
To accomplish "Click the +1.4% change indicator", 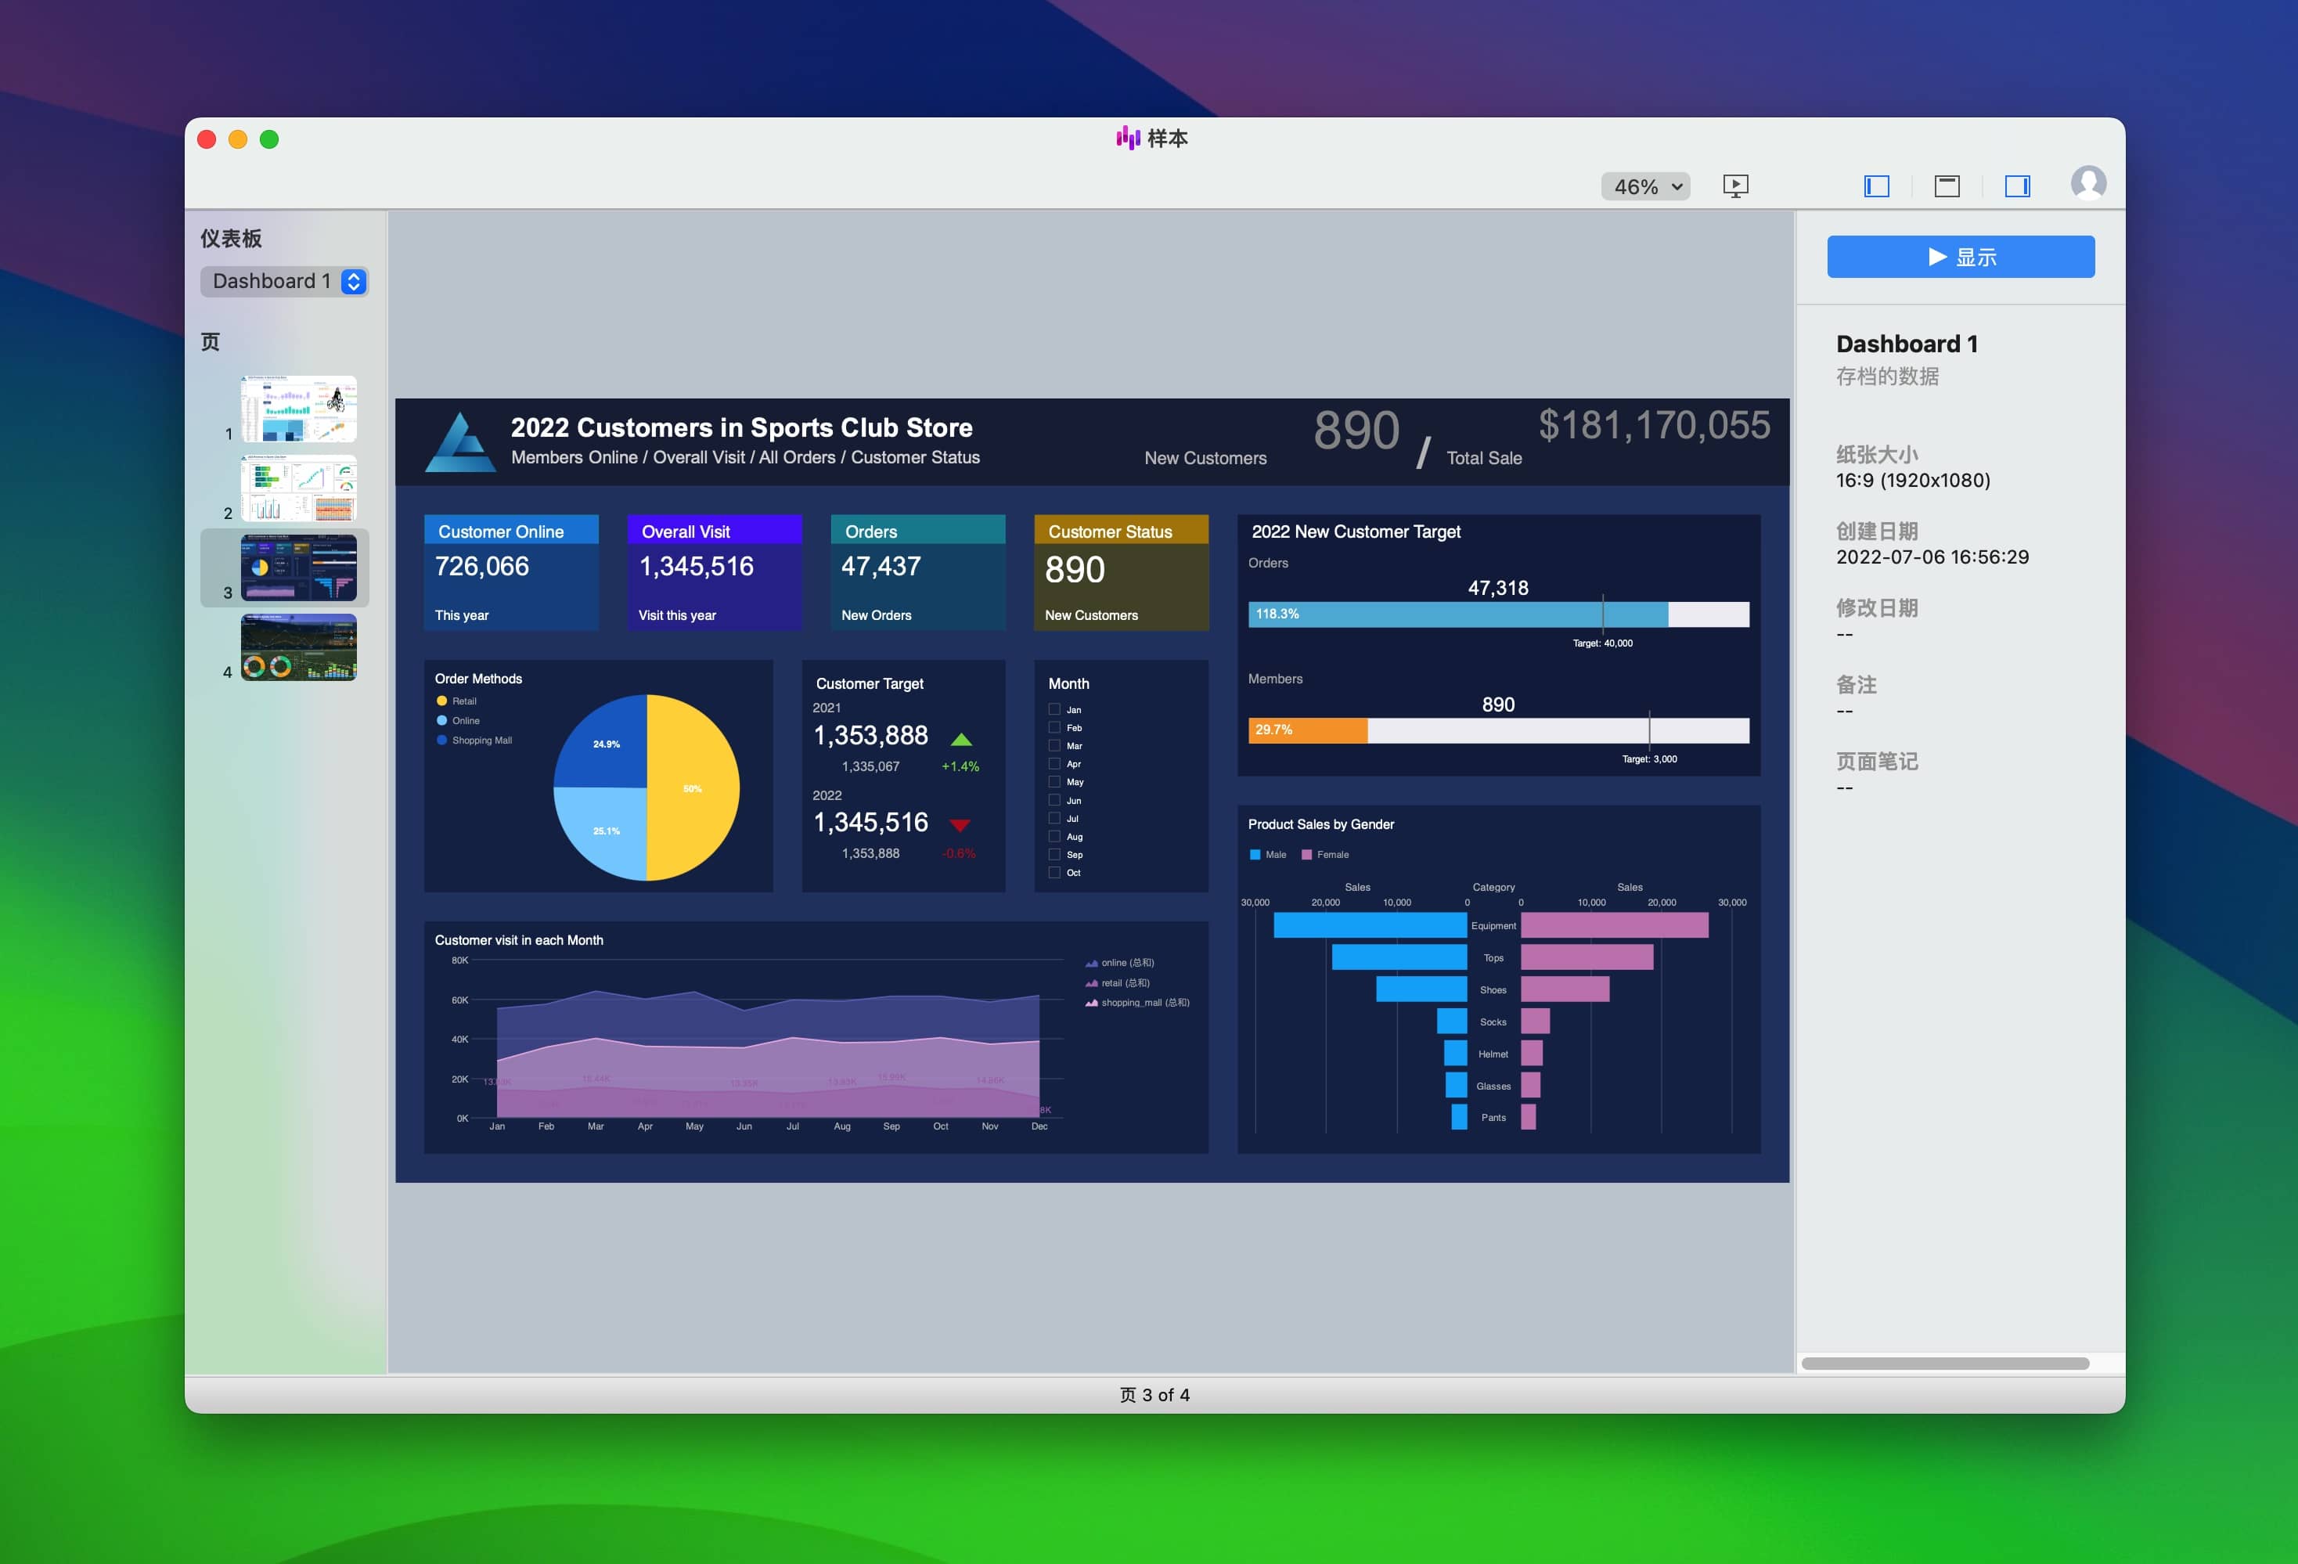I will point(960,767).
